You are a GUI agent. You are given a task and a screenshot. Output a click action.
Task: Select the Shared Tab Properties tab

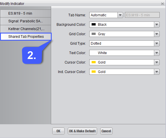click(26, 37)
